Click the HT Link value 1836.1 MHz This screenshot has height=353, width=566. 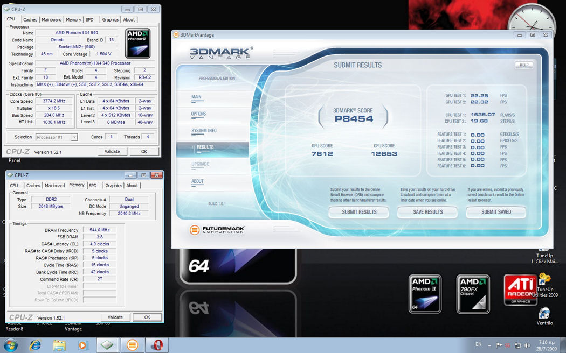[x=54, y=122]
